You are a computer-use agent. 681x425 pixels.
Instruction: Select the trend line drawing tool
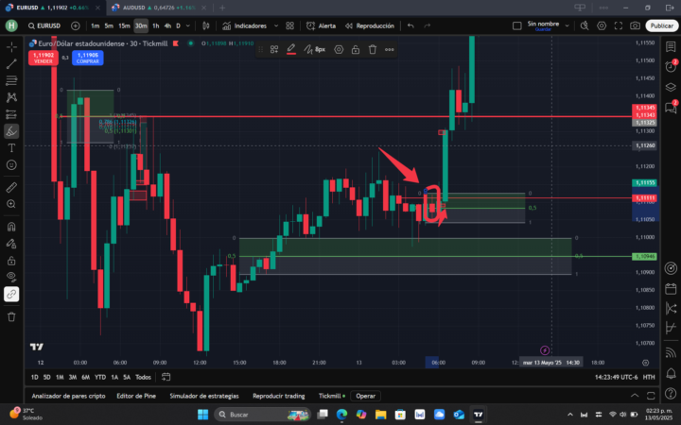(x=11, y=64)
